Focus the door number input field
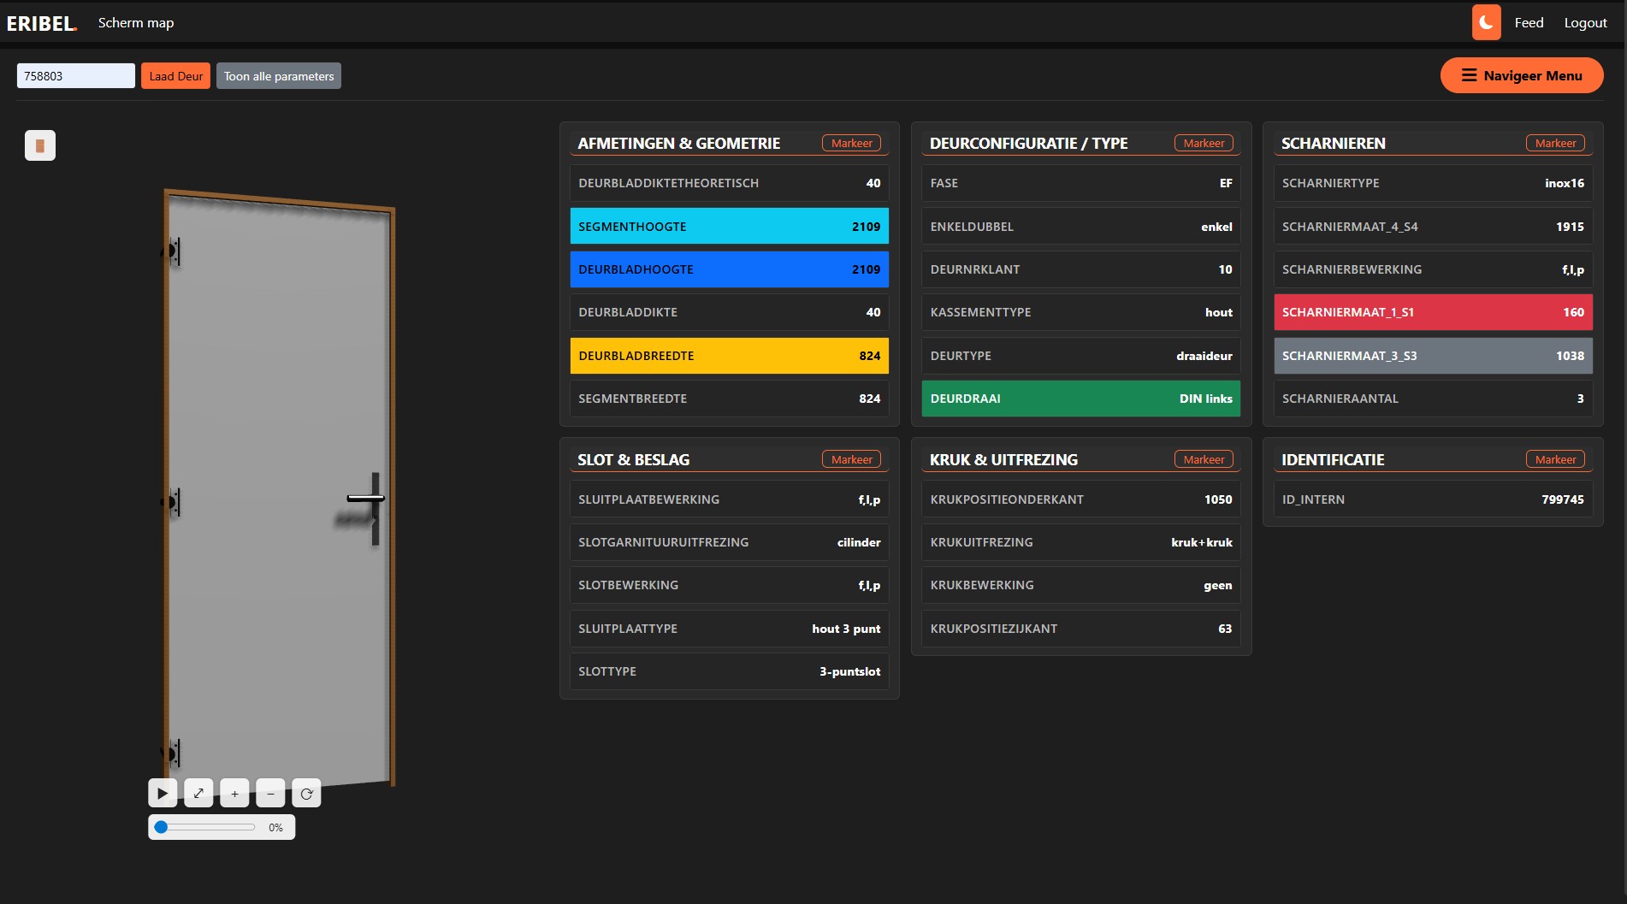The image size is (1627, 904). 76,76
